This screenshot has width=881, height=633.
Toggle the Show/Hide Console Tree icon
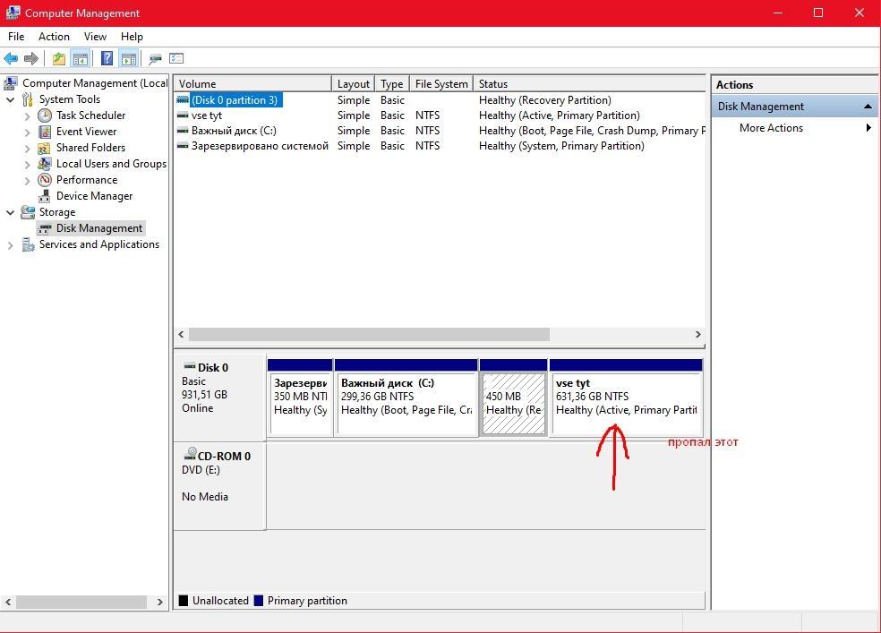point(81,59)
